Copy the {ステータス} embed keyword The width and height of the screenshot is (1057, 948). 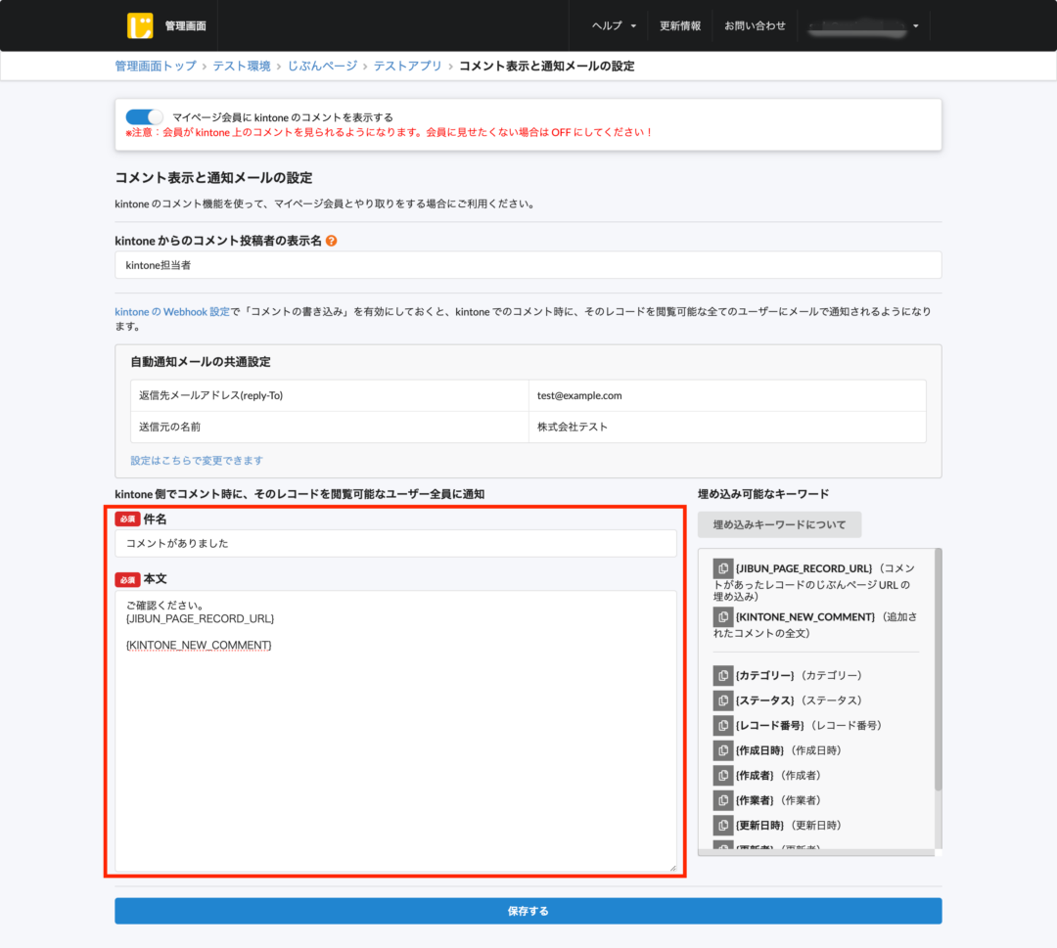[722, 700]
